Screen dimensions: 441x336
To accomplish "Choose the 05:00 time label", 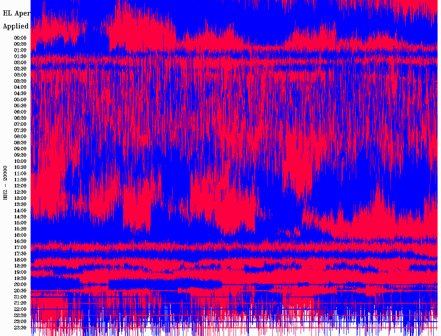I will pyautogui.click(x=20, y=100).
